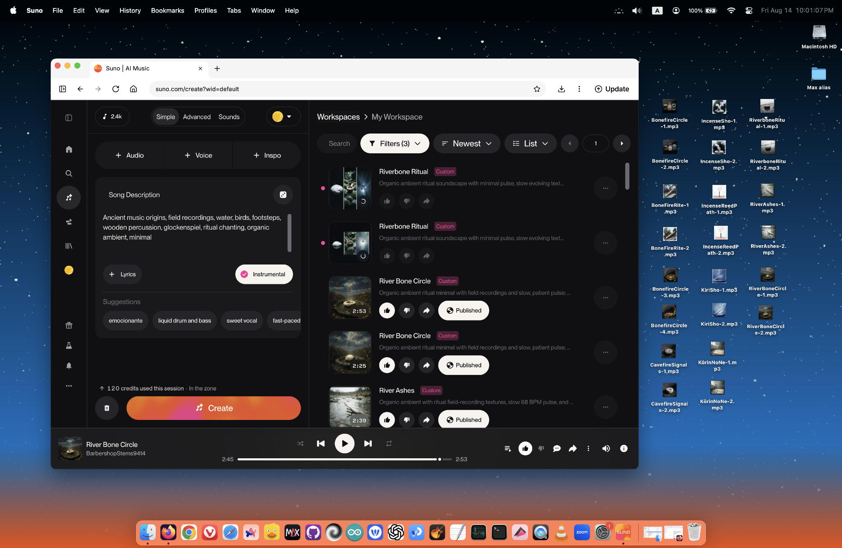Toggle Published status on River Ashes
Screen dimensions: 842x548
point(464,420)
